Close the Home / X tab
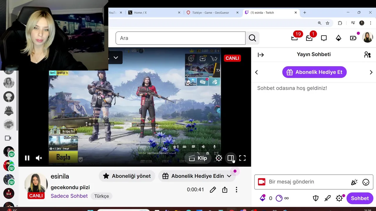 coord(179,13)
